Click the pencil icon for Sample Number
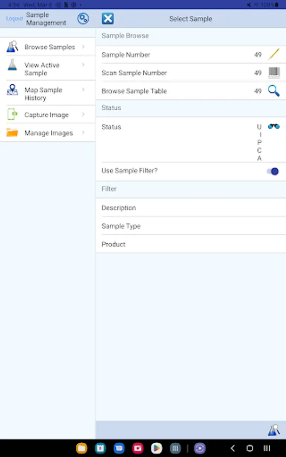The height and width of the screenshot is (457, 286). tap(274, 54)
